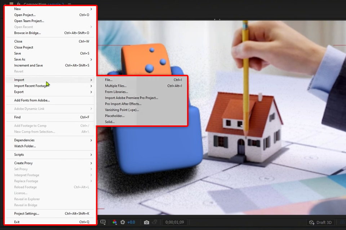
Task: Select Browse in Bridge...
Action: click(x=50, y=33)
